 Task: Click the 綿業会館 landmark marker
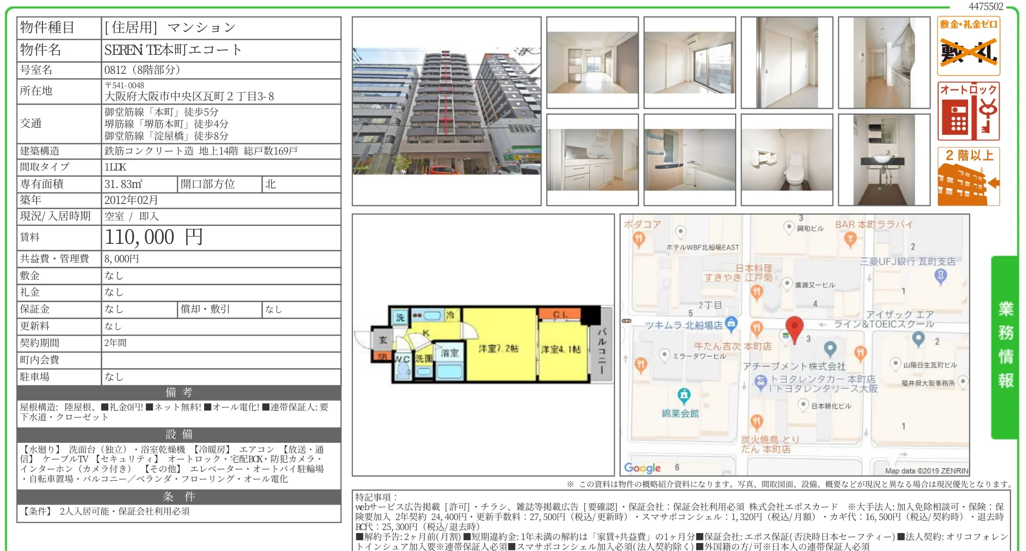tap(684, 396)
